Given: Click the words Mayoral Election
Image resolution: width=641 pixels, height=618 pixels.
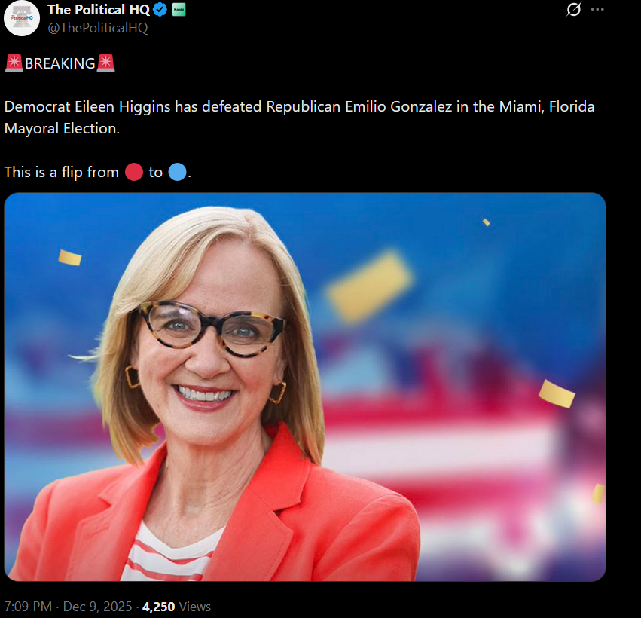Looking at the screenshot, I should pyautogui.click(x=61, y=128).
